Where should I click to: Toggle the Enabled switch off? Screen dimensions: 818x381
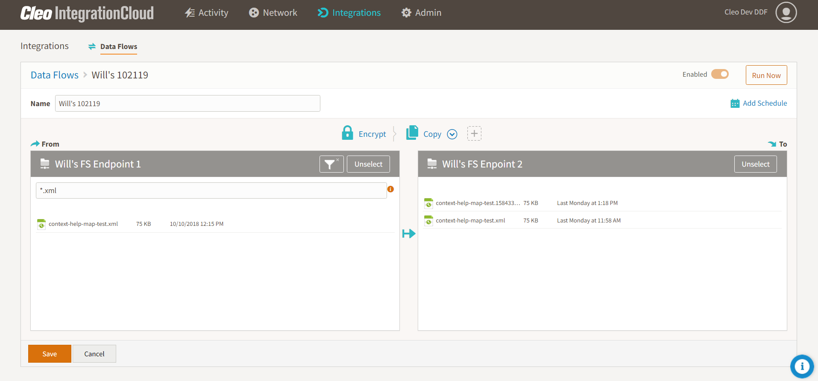720,74
